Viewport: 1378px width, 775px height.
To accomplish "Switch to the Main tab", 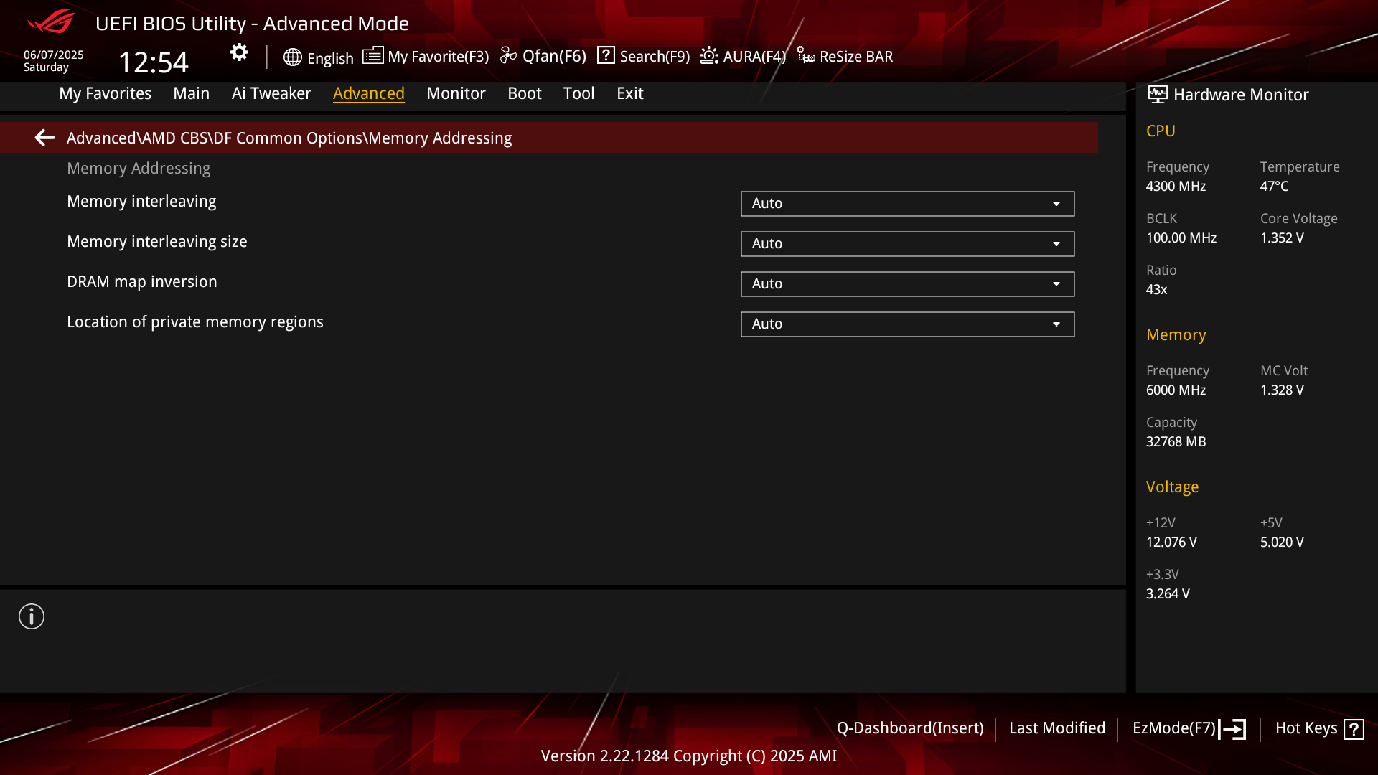I will (191, 93).
